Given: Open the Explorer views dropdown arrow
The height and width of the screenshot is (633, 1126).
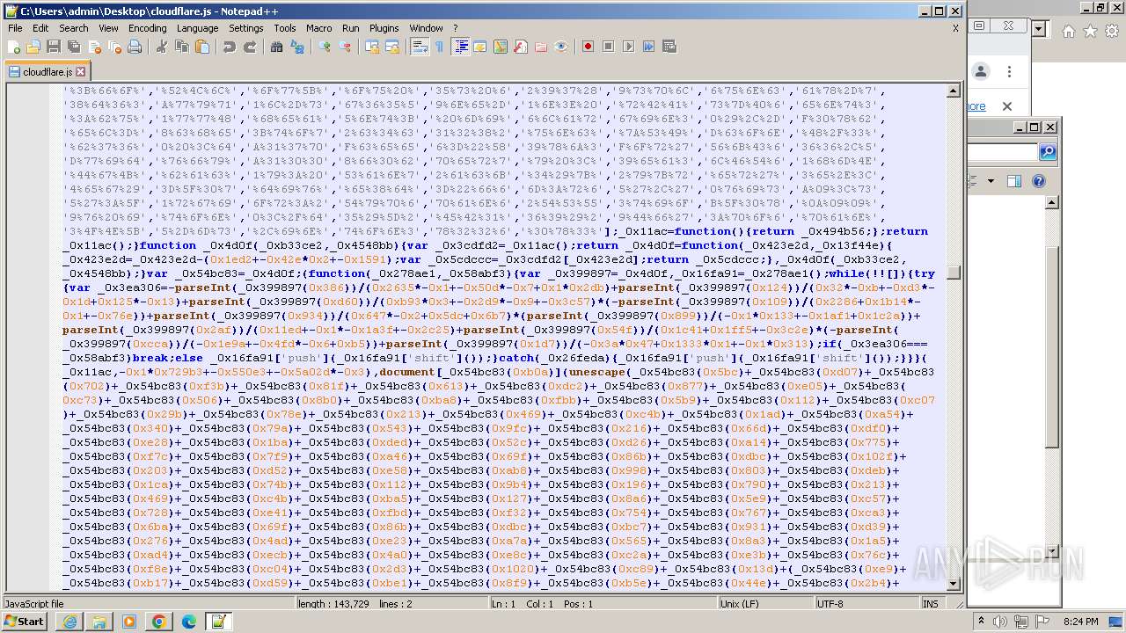Looking at the screenshot, I should tap(991, 181).
